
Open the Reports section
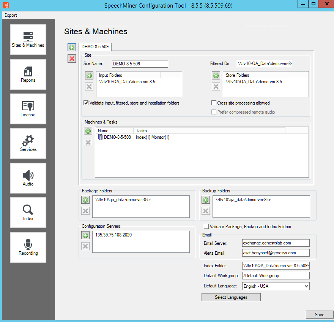(28, 74)
